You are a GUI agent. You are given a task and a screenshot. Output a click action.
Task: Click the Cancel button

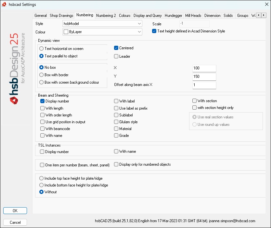click(x=15, y=222)
